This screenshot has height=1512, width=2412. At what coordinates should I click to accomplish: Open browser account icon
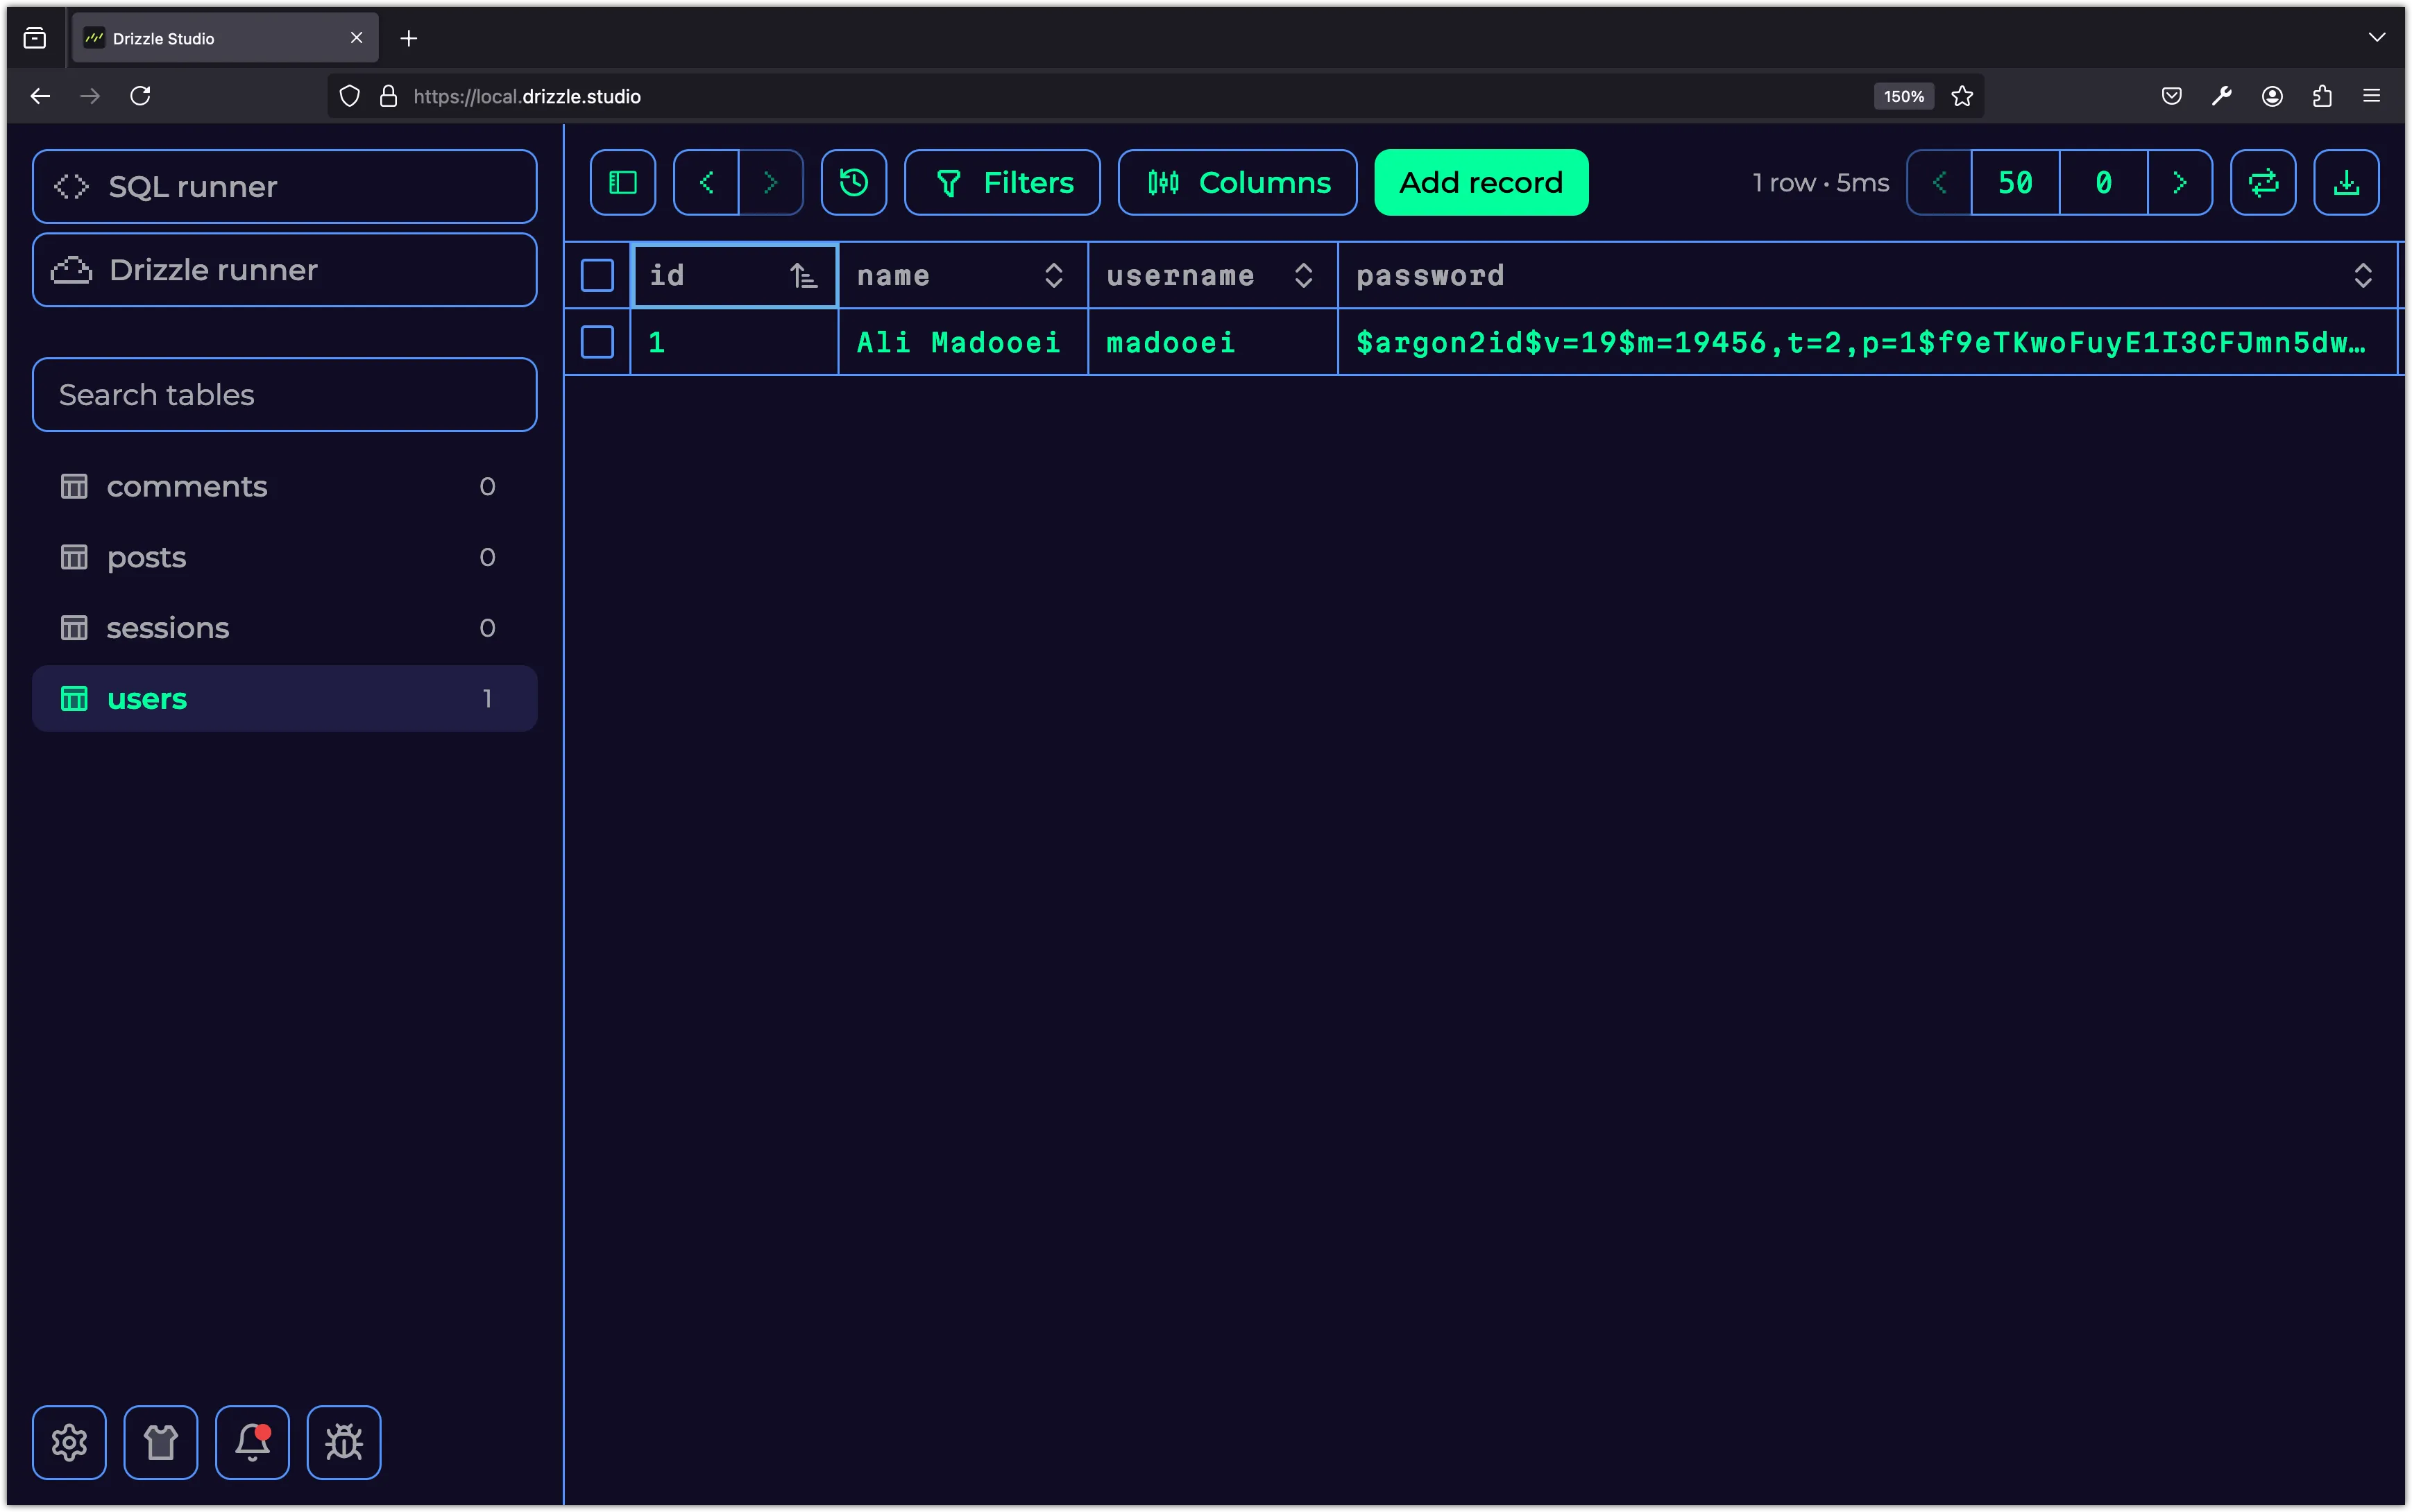point(2272,96)
